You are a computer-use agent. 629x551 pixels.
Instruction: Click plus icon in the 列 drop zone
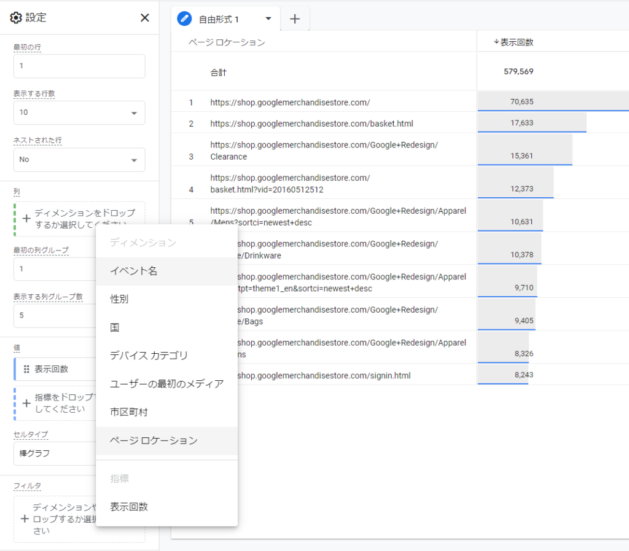coord(26,219)
